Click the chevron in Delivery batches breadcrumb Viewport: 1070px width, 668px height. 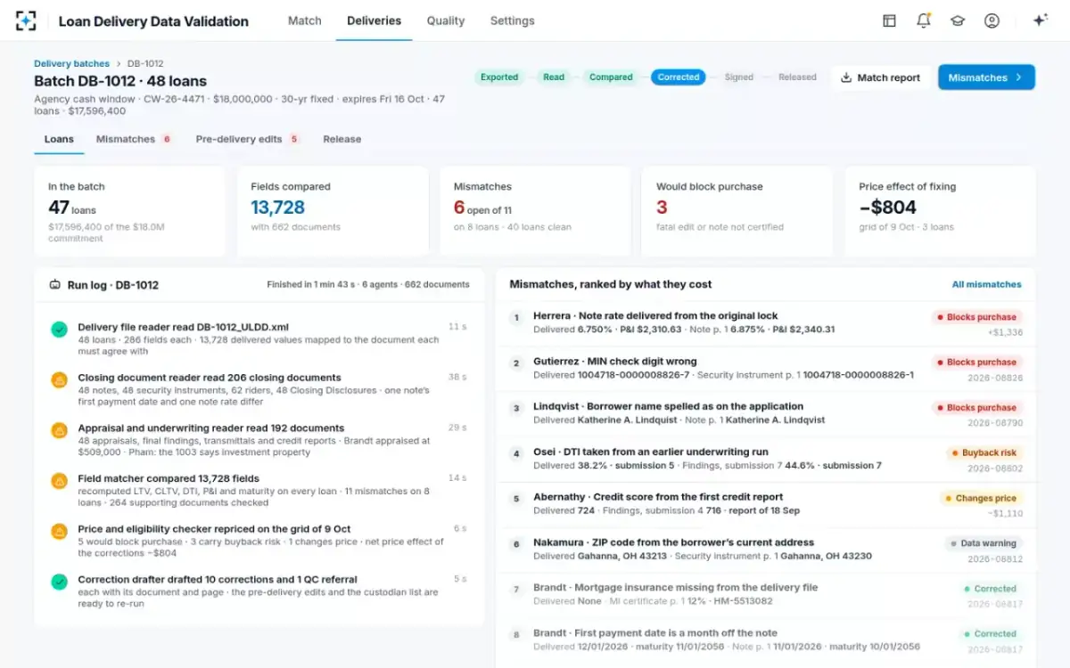pyautogui.click(x=118, y=64)
